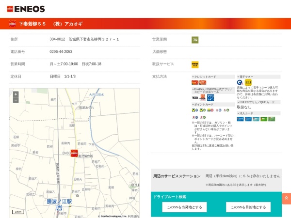Screen dimensions: 291x218
Task: Click the 周辺のサービスステーション heading
Action: pyautogui.click(x=177, y=176)
